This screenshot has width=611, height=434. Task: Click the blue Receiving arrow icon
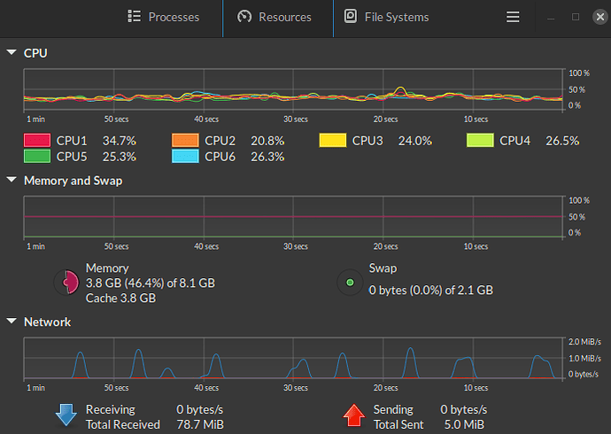pos(66,416)
